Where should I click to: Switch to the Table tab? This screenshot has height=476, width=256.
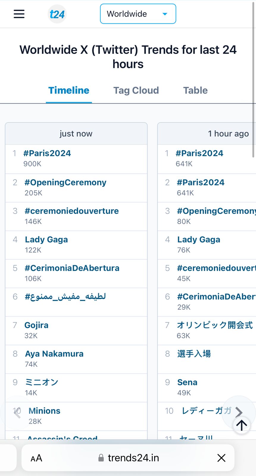(x=195, y=90)
